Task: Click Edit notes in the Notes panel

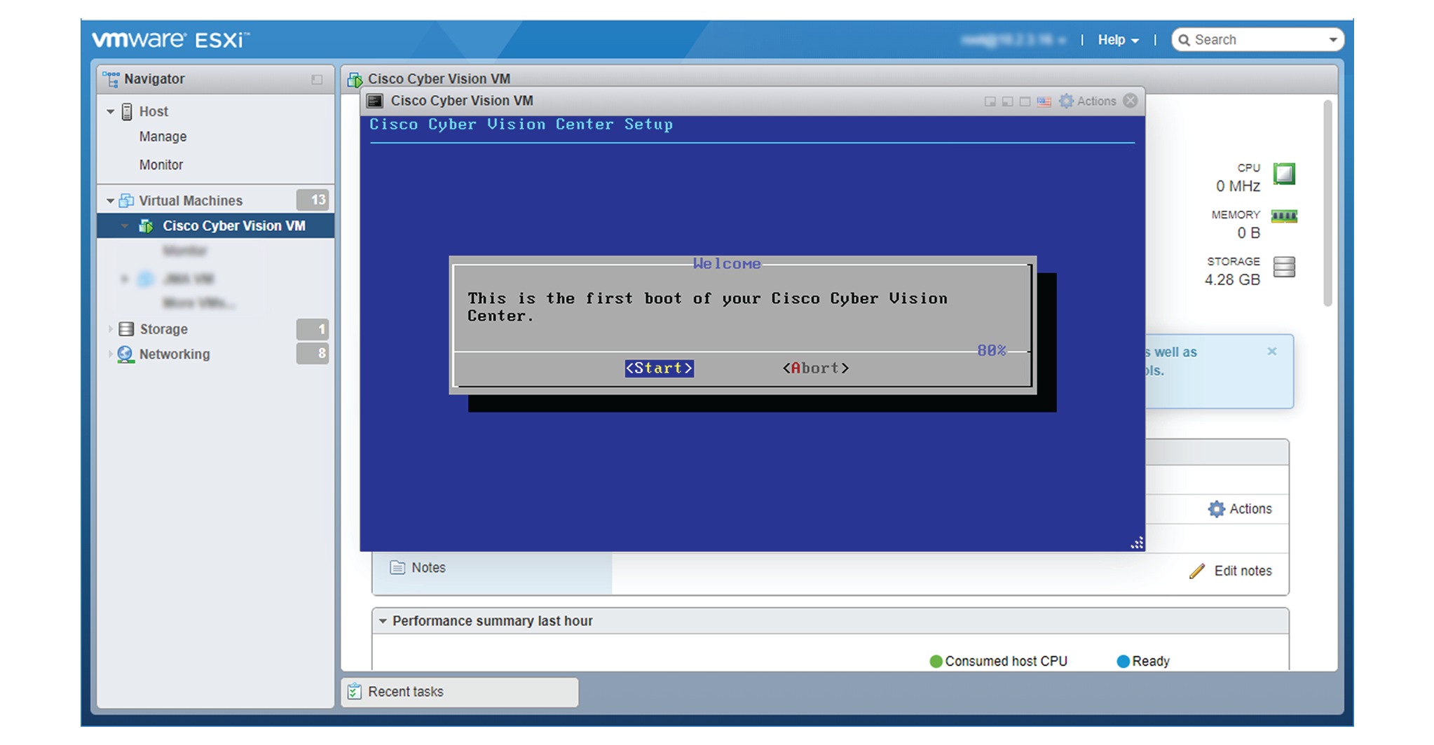Action: (1242, 571)
